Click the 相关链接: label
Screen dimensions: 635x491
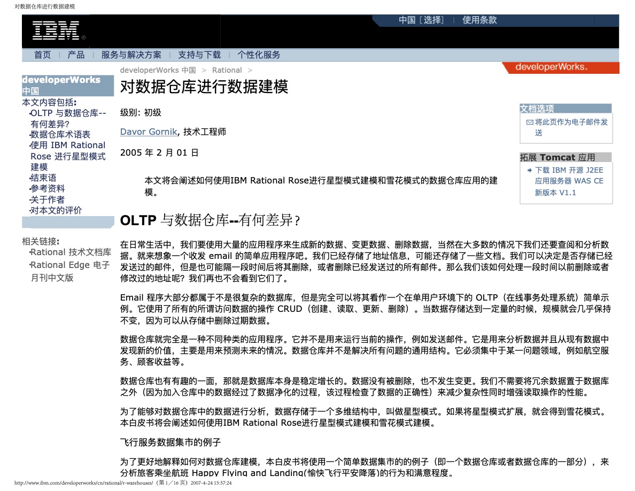coord(41,241)
